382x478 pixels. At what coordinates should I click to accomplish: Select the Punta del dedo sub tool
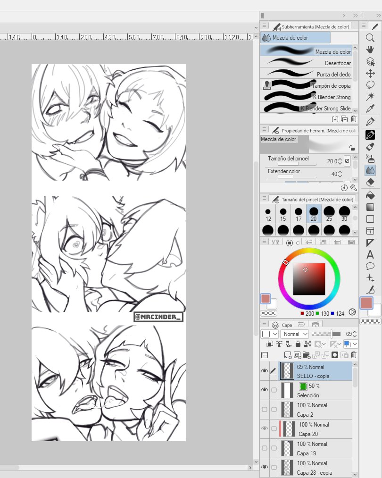tap(306, 74)
